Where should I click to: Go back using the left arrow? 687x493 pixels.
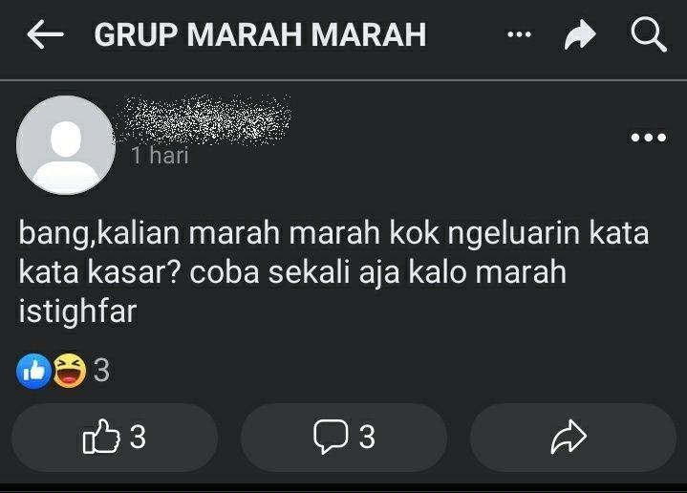(x=45, y=33)
